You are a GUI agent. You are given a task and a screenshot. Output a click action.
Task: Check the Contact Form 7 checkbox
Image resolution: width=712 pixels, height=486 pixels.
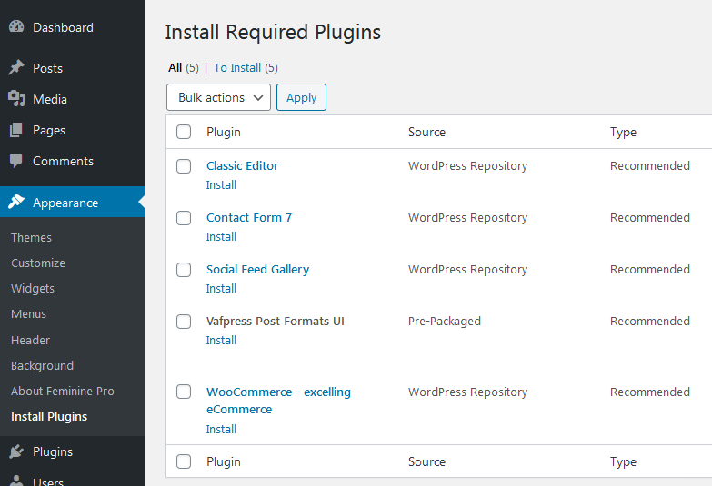pyautogui.click(x=184, y=218)
